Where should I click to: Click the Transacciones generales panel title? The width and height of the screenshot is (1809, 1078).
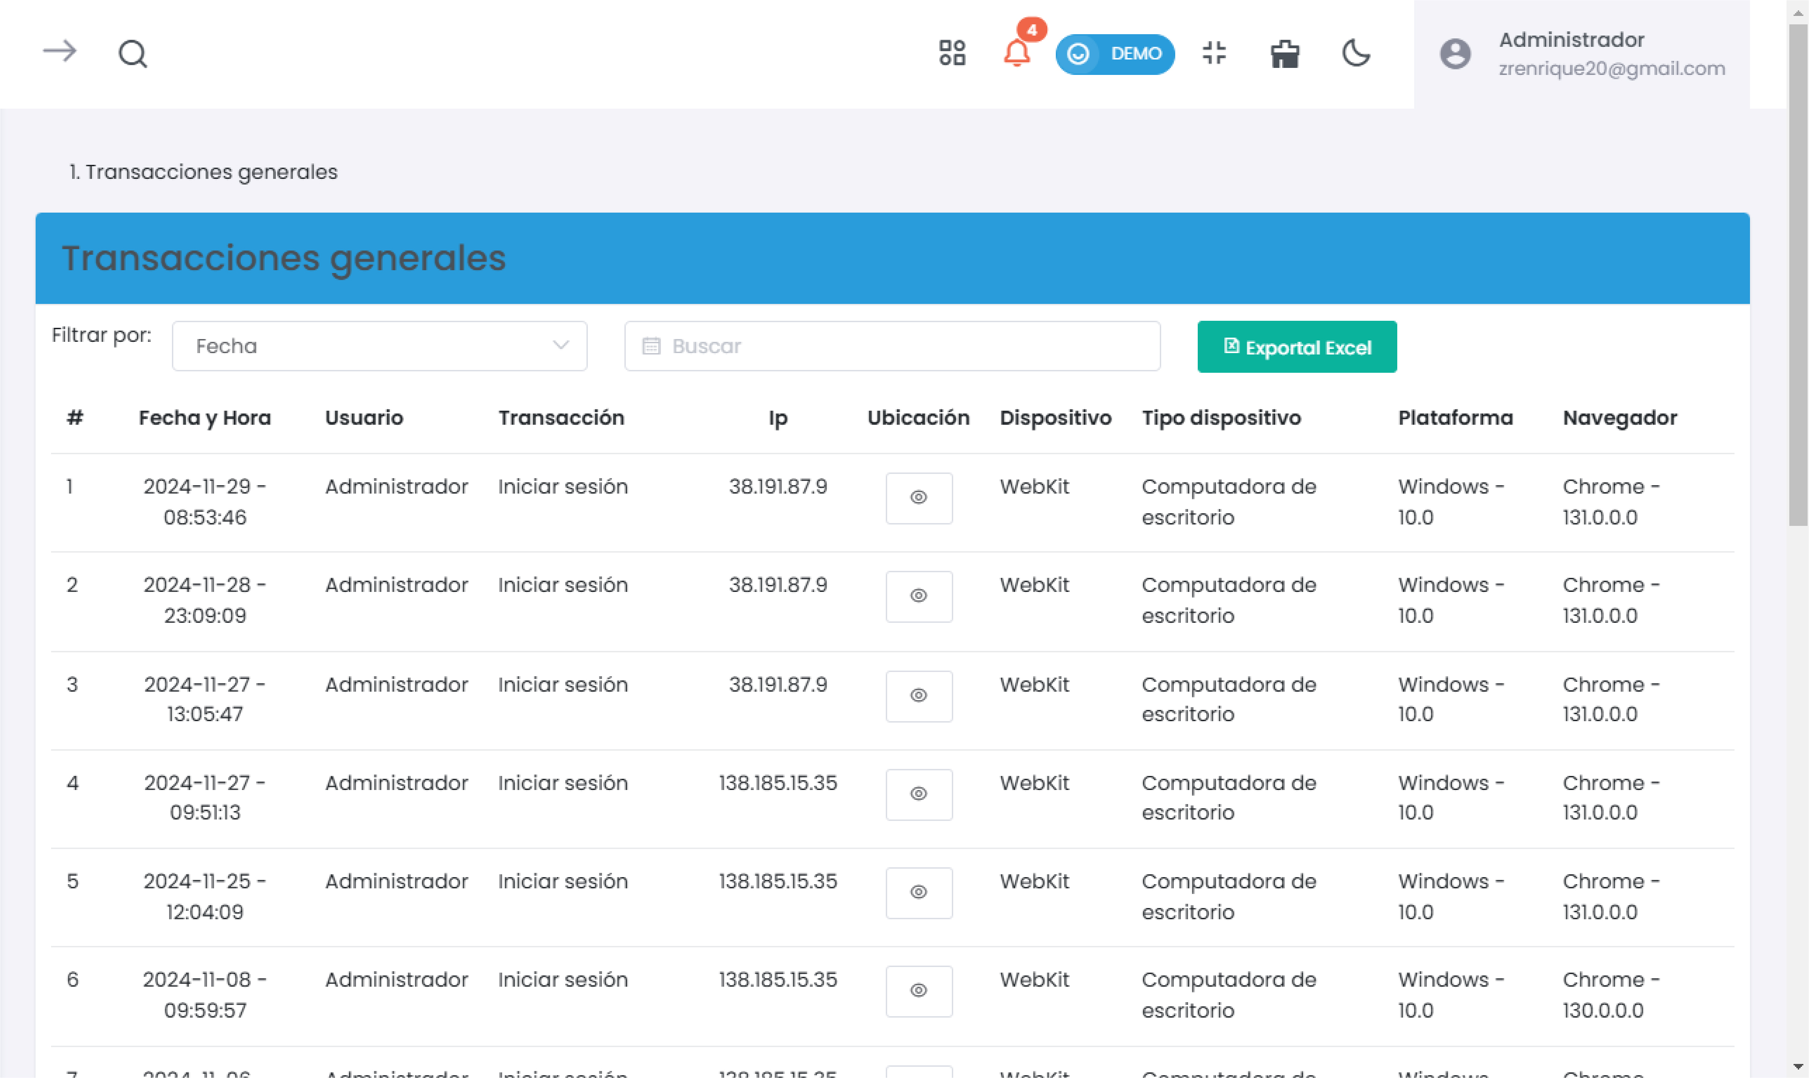point(283,258)
